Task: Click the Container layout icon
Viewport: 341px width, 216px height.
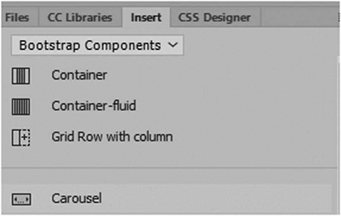Action: 21,76
